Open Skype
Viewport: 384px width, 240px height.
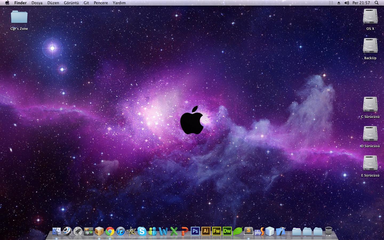coord(142,231)
